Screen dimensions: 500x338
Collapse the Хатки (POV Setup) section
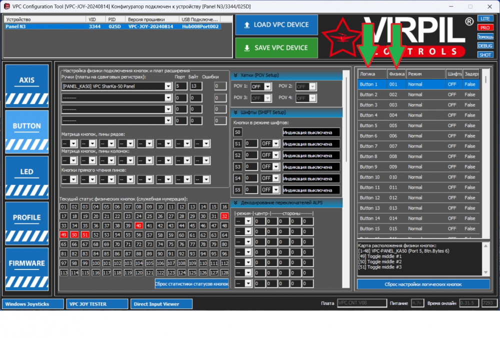[235, 75]
